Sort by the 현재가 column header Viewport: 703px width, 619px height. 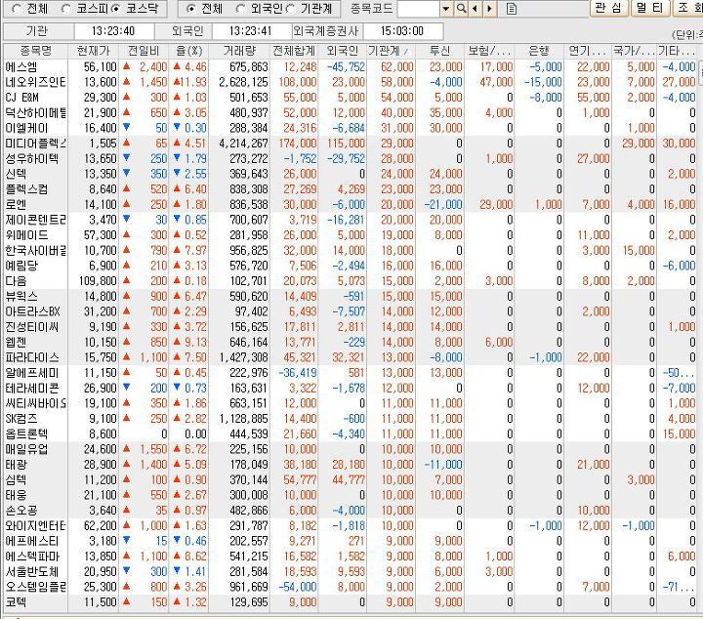tap(93, 51)
